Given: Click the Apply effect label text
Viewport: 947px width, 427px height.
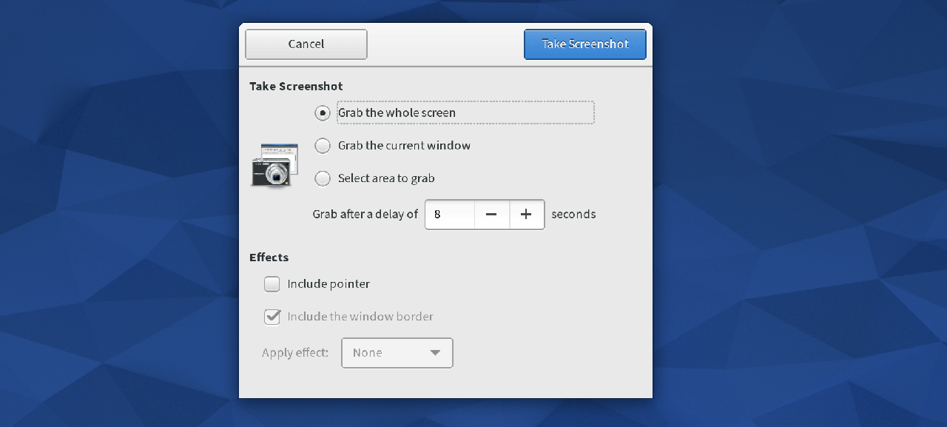Looking at the screenshot, I should tap(295, 353).
